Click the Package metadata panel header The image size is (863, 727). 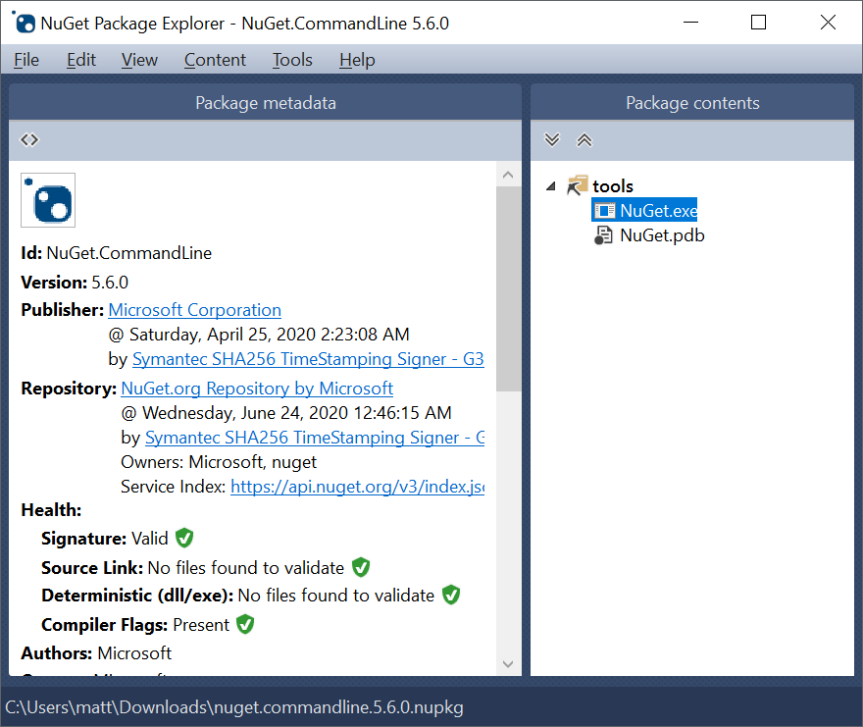coord(266,102)
